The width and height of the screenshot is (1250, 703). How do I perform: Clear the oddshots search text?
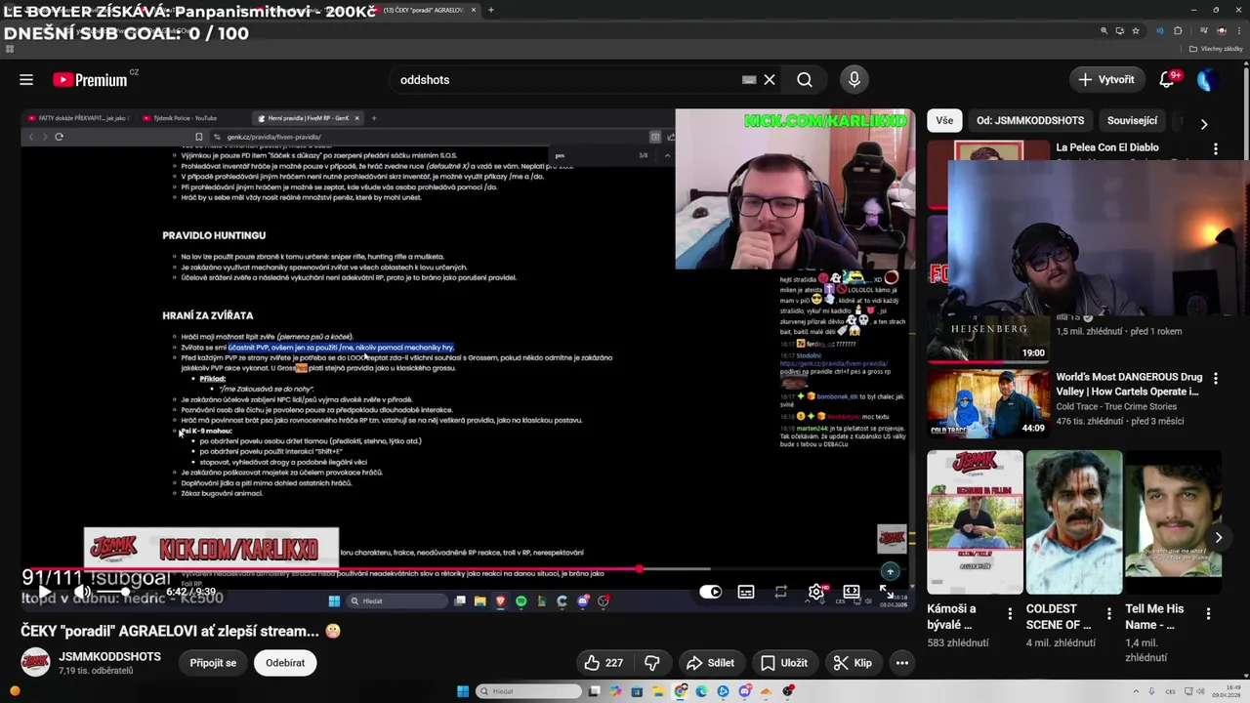(770, 80)
